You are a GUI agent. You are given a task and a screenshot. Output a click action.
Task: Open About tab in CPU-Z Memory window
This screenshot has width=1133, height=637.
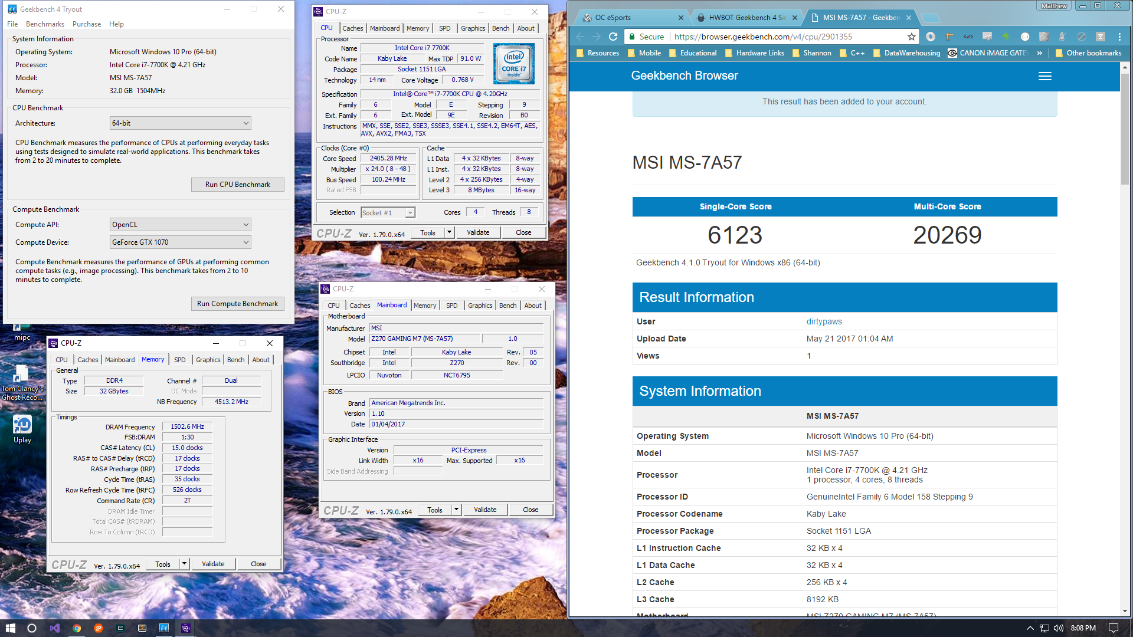[261, 360]
